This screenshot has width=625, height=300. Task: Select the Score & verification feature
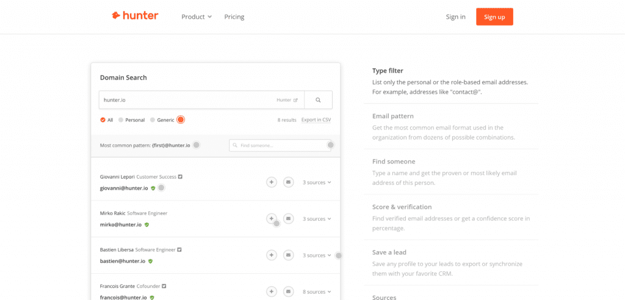[x=451, y=218]
